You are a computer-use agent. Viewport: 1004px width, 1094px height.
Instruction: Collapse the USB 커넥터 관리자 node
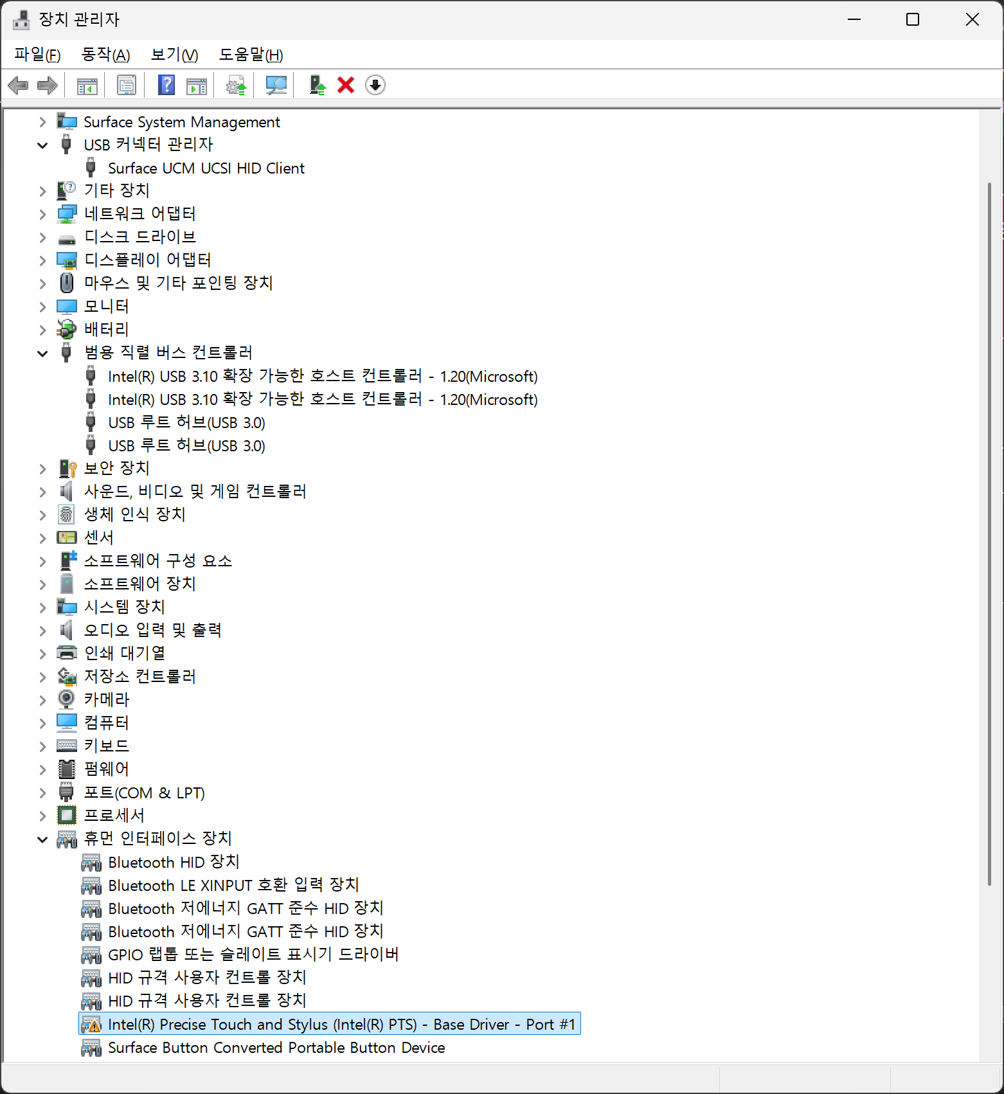(42, 145)
